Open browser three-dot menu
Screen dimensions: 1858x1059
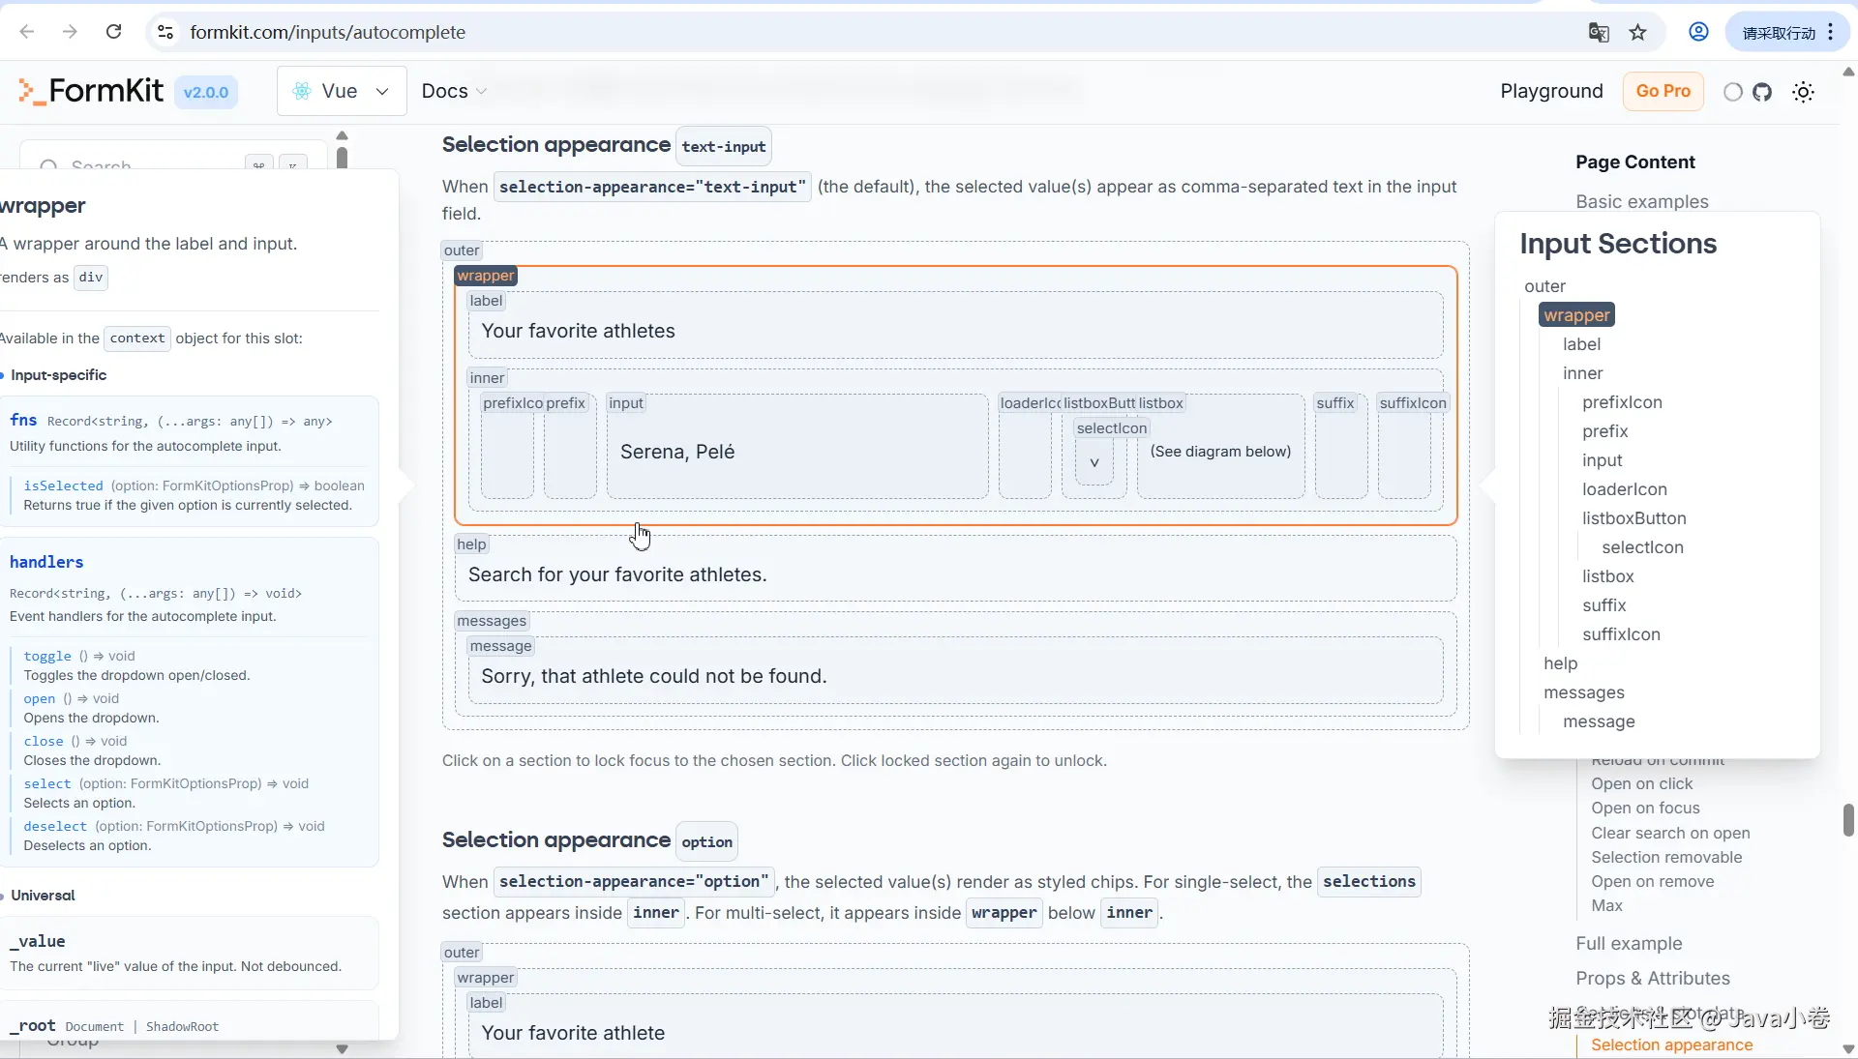tap(1831, 32)
